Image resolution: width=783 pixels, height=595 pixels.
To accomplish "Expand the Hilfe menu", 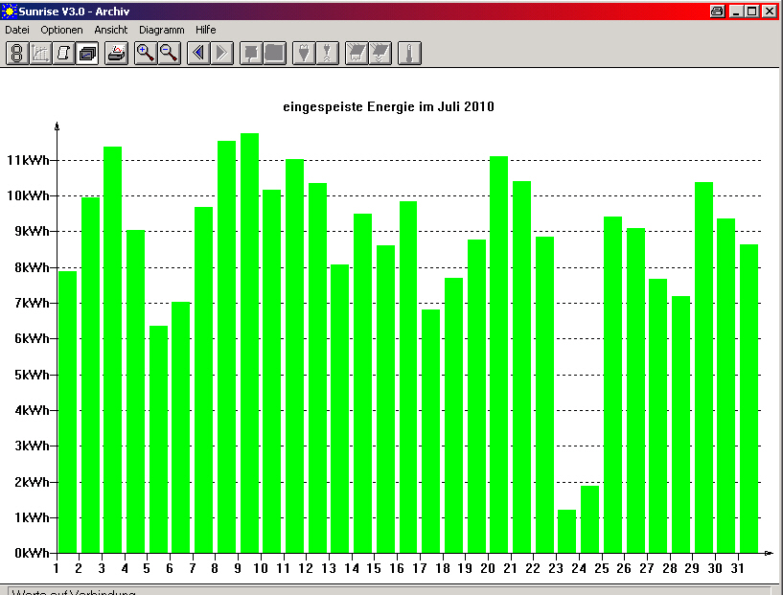I will click(x=205, y=30).
